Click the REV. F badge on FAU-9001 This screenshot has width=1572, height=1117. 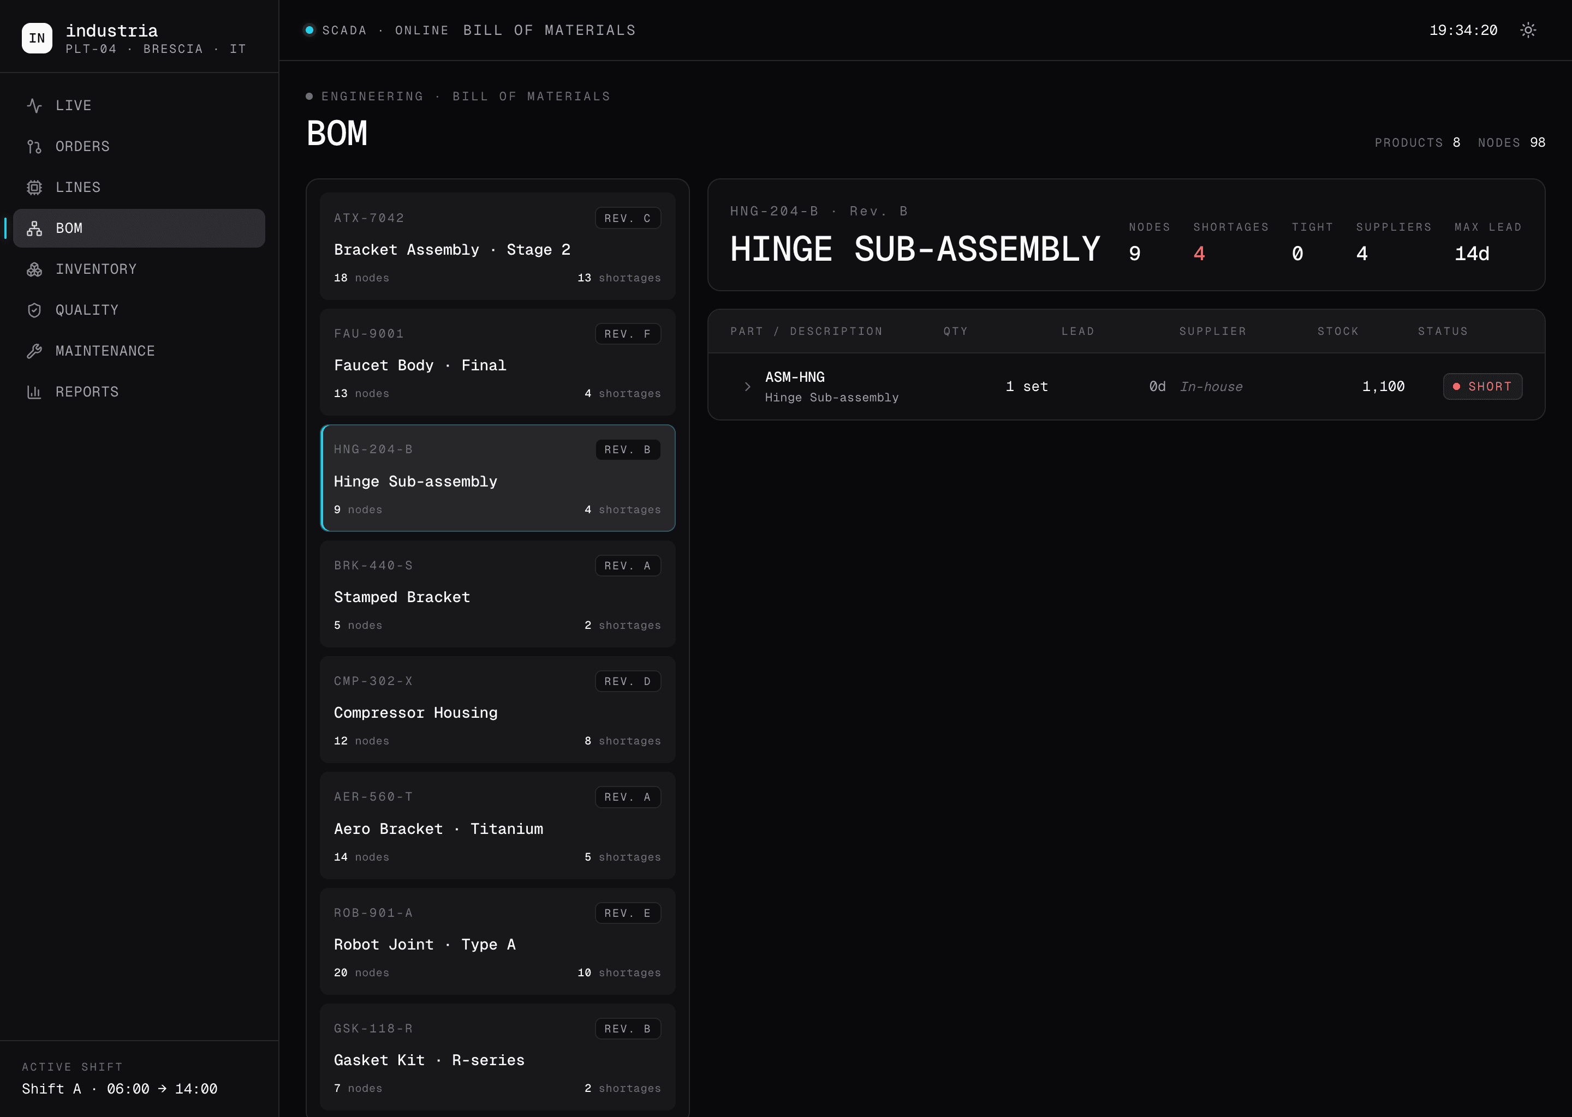[x=628, y=334]
